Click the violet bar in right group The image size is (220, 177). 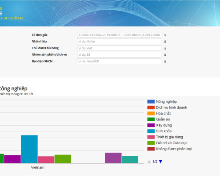point(113,158)
